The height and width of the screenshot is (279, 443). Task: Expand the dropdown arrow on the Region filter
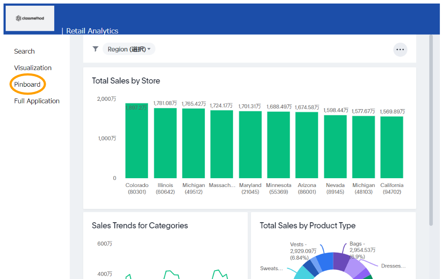[x=148, y=49]
